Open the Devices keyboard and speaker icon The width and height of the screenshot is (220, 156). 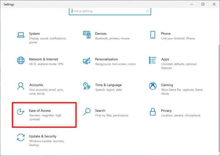(x=87, y=35)
